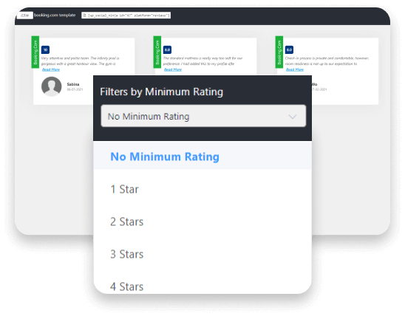Screen dimensions: 405x316
Task: Click the green Booking.com ribbon on right card
Action: point(279,52)
